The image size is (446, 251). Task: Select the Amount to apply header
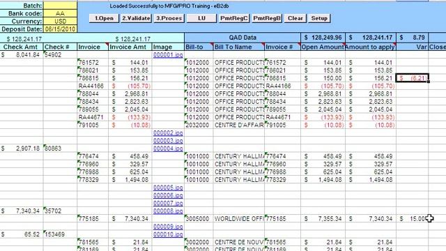tap(371, 47)
